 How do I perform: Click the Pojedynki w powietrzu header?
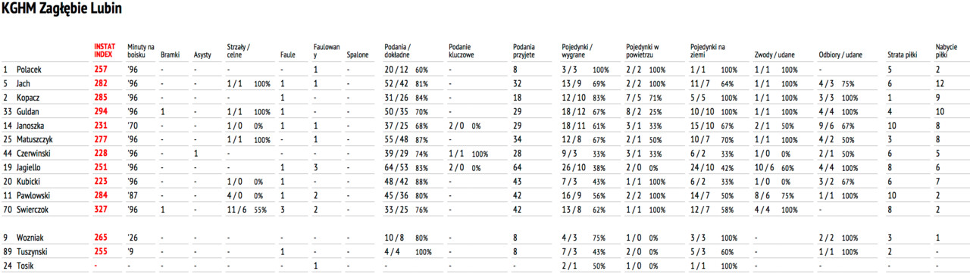pos(643,51)
